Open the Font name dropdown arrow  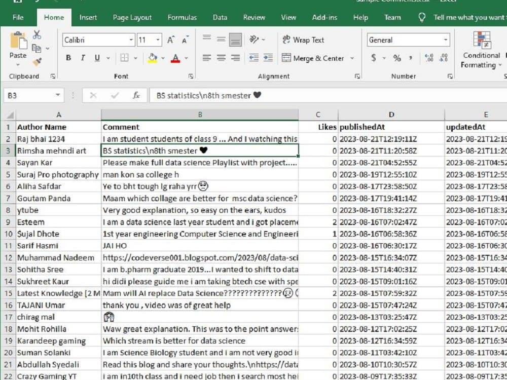pos(130,40)
